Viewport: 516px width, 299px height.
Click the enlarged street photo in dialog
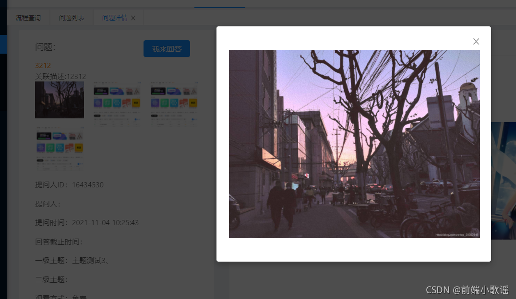click(354, 144)
